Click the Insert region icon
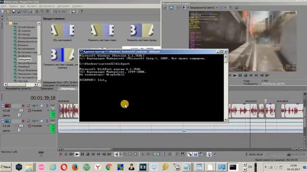307x172 pixels. (x=182, y=154)
